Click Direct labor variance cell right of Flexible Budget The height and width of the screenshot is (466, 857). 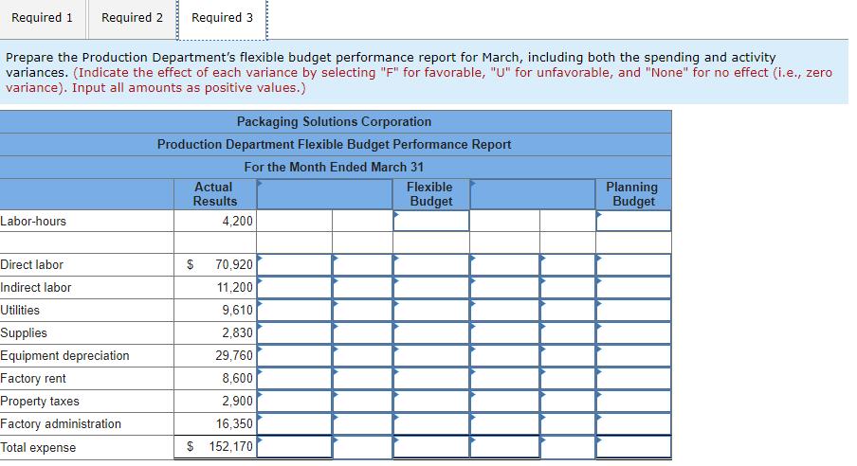click(x=504, y=265)
